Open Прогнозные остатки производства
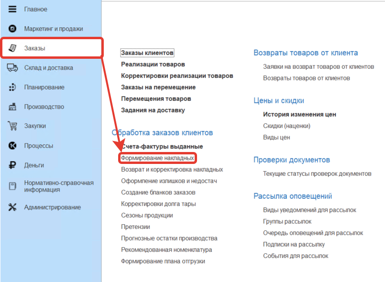This screenshot has width=385, height=282. 169,239
